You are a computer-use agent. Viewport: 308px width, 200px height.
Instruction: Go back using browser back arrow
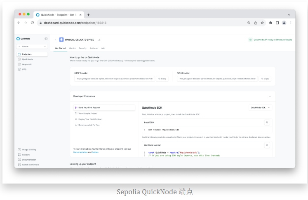[19, 23]
